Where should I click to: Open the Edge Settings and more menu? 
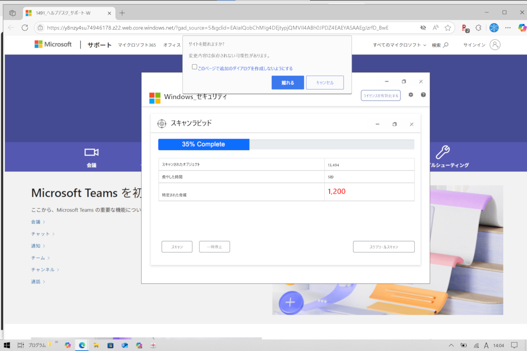[508, 28]
